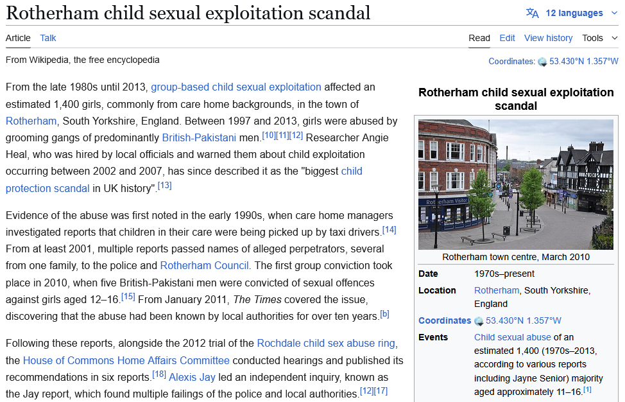
Task: Open House of Commons Home Affairs Committee link
Action: [126, 360]
